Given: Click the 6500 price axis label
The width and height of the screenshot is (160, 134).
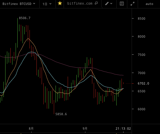Looking at the screenshot, I should 141,91.
